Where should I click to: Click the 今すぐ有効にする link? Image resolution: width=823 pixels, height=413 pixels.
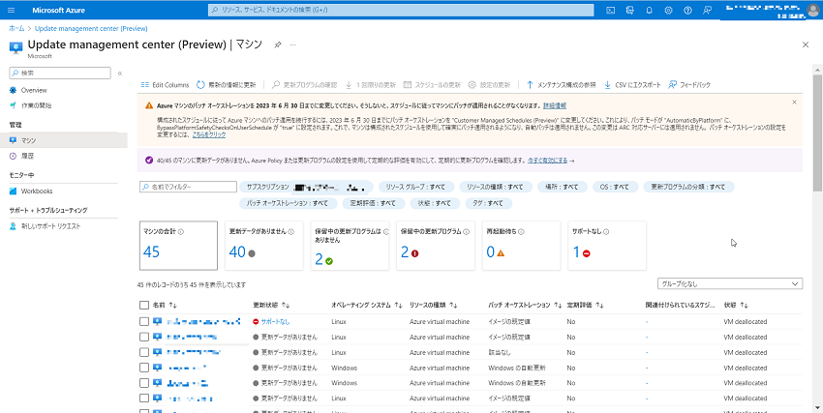click(547, 161)
